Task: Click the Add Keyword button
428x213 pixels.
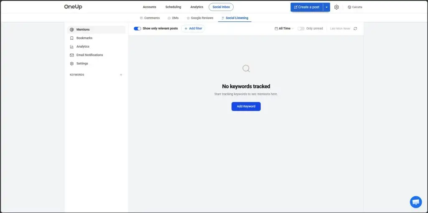Action: [246, 106]
